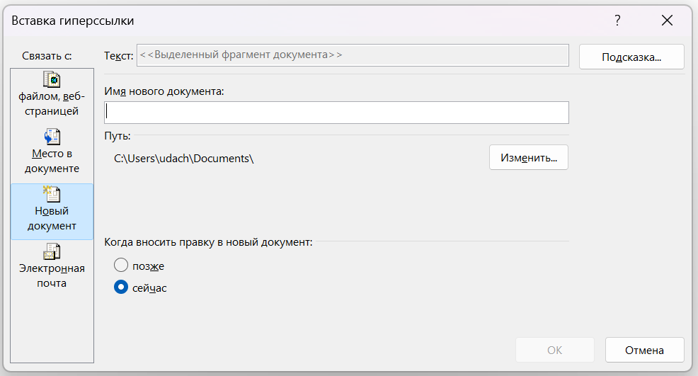Focus the 'Имя нового документа' input field

coord(336,113)
